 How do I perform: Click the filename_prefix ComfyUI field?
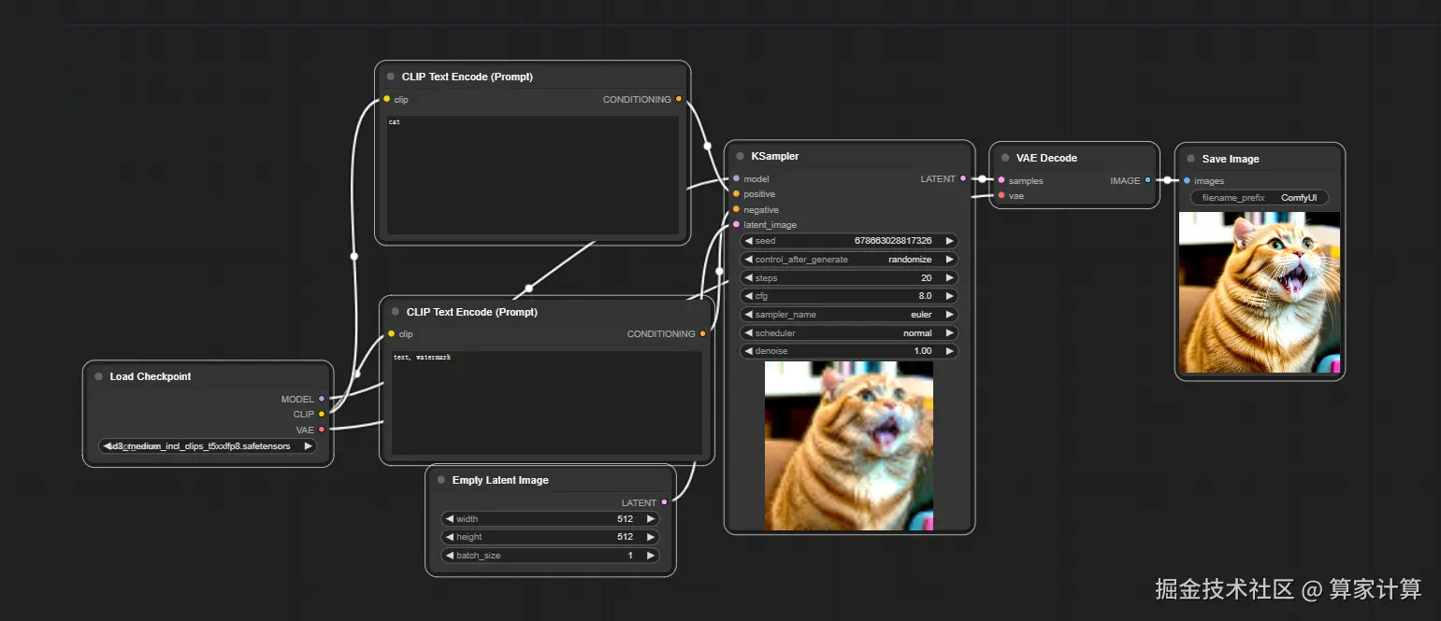tap(1260, 198)
